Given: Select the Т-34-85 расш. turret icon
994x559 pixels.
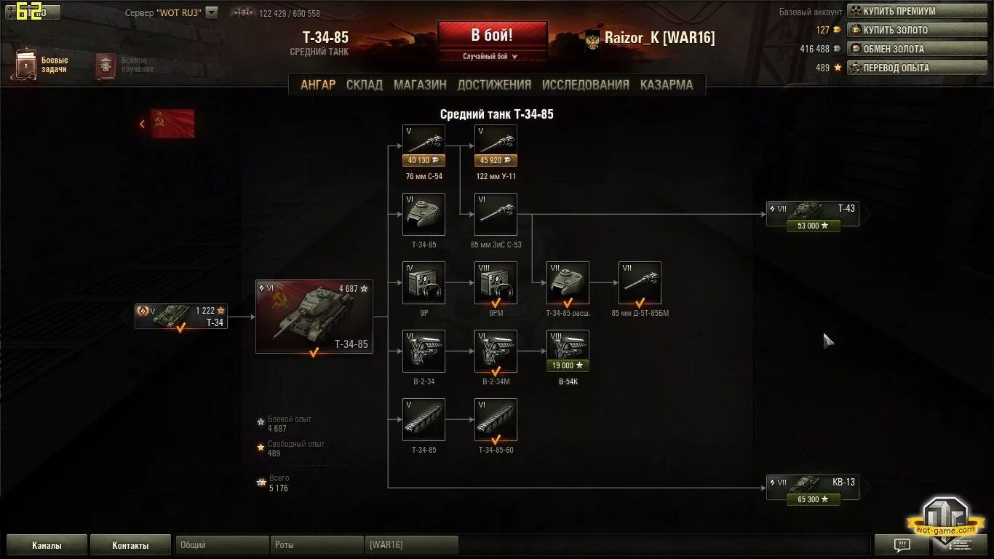Looking at the screenshot, I should click(568, 282).
